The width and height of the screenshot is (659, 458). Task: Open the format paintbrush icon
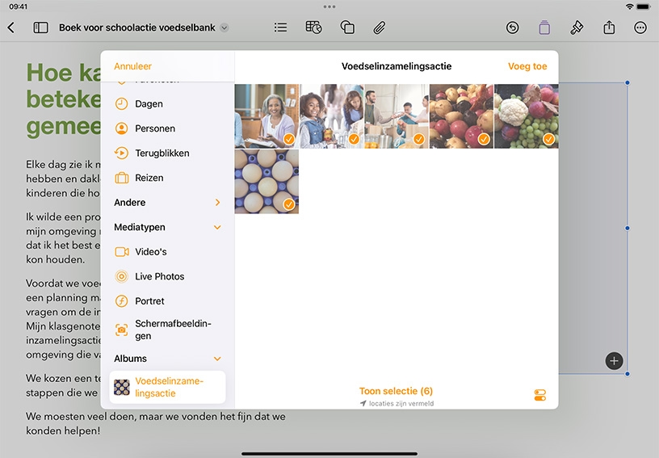click(x=577, y=27)
